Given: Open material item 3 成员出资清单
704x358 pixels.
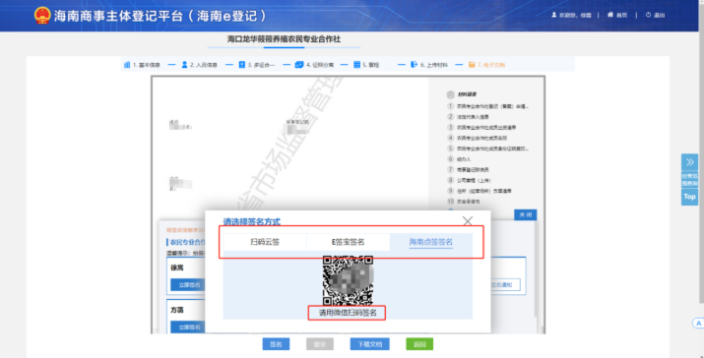Looking at the screenshot, I should point(481,128).
